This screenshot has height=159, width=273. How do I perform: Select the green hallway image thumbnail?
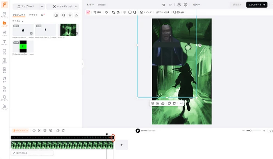tap(68, 30)
